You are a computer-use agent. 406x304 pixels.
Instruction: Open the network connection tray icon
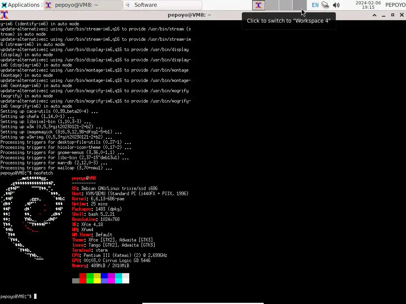coord(326,5)
